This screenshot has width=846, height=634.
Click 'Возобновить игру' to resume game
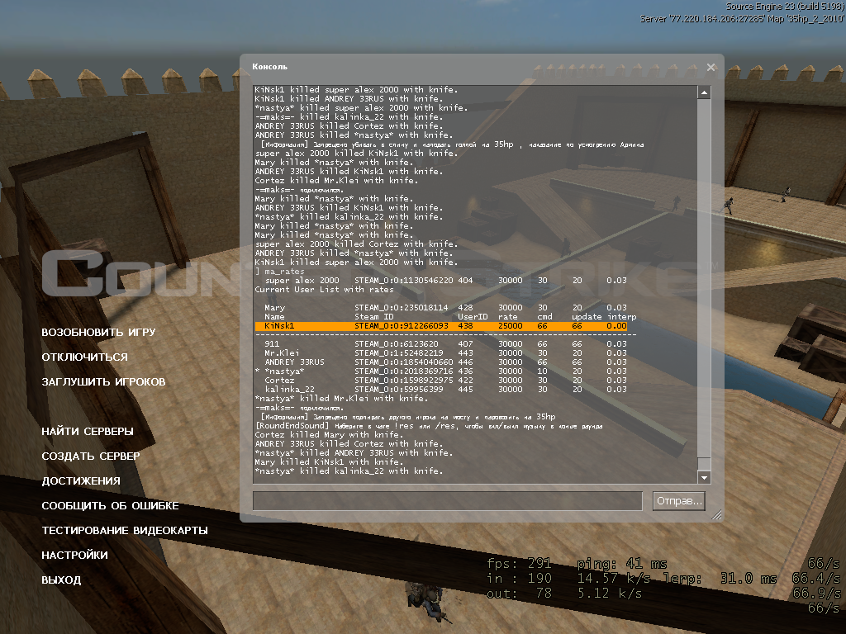98,332
